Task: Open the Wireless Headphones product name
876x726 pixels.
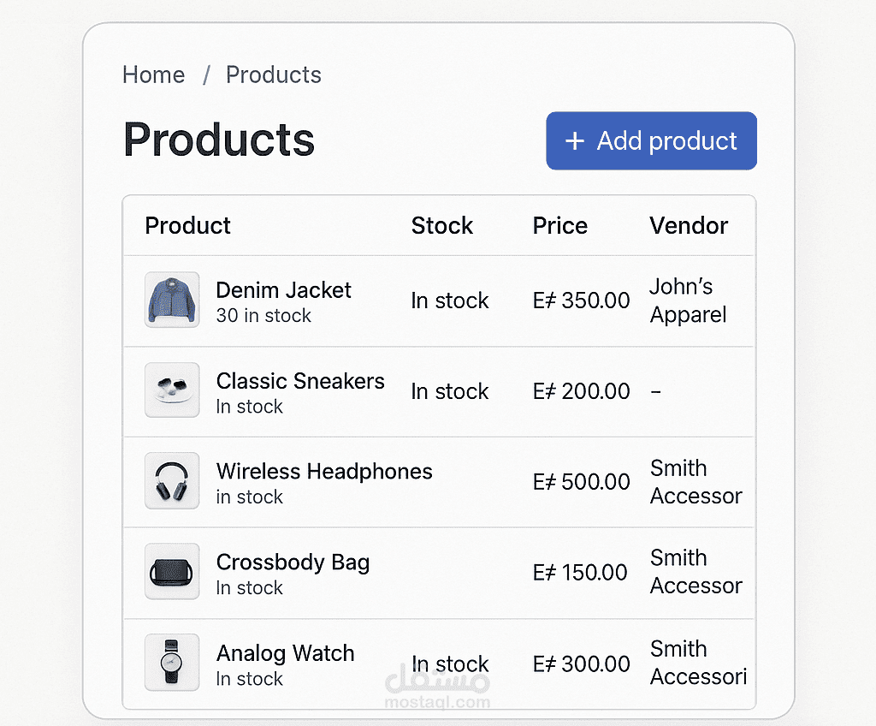Action: point(324,472)
